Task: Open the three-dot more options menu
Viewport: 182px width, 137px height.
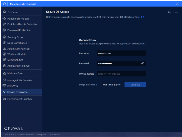Action: click(176, 12)
